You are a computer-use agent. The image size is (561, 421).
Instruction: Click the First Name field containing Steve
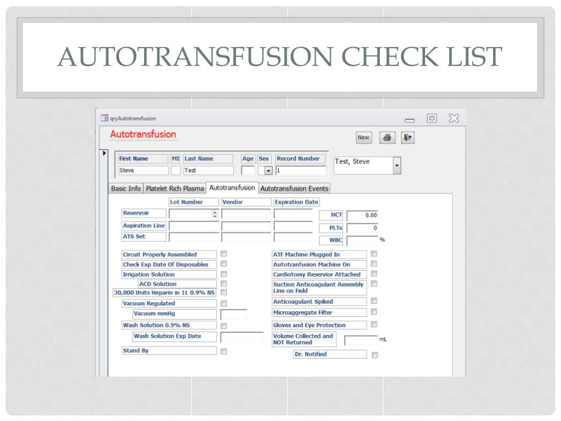143,170
